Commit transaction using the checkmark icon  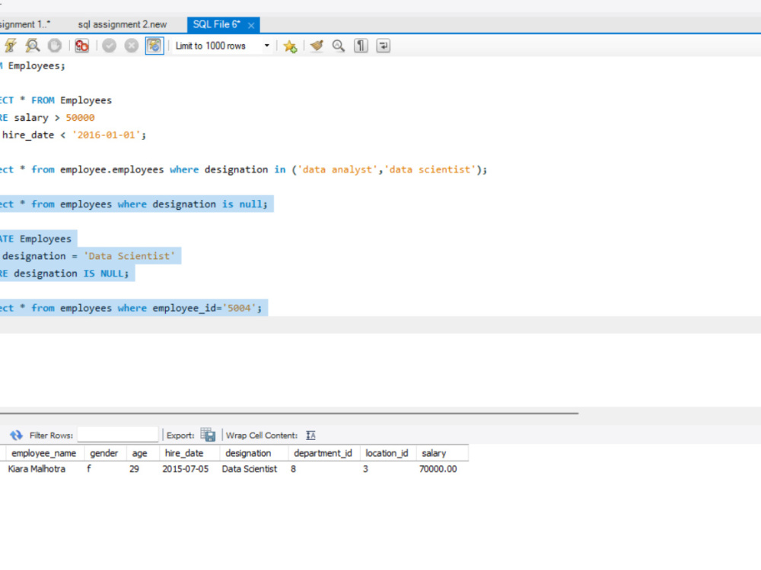[109, 46]
